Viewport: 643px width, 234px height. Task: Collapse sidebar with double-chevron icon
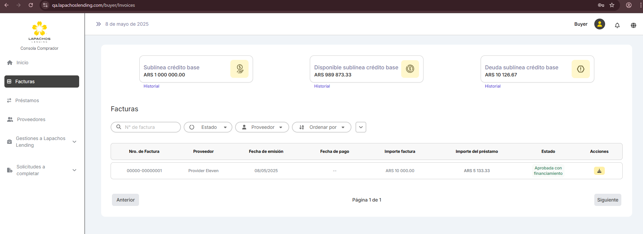pyautogui.click(x=98, y=24)
